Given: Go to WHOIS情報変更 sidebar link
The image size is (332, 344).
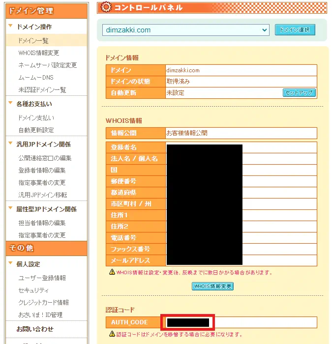Looking at the screenshot, I should (38, 53).
